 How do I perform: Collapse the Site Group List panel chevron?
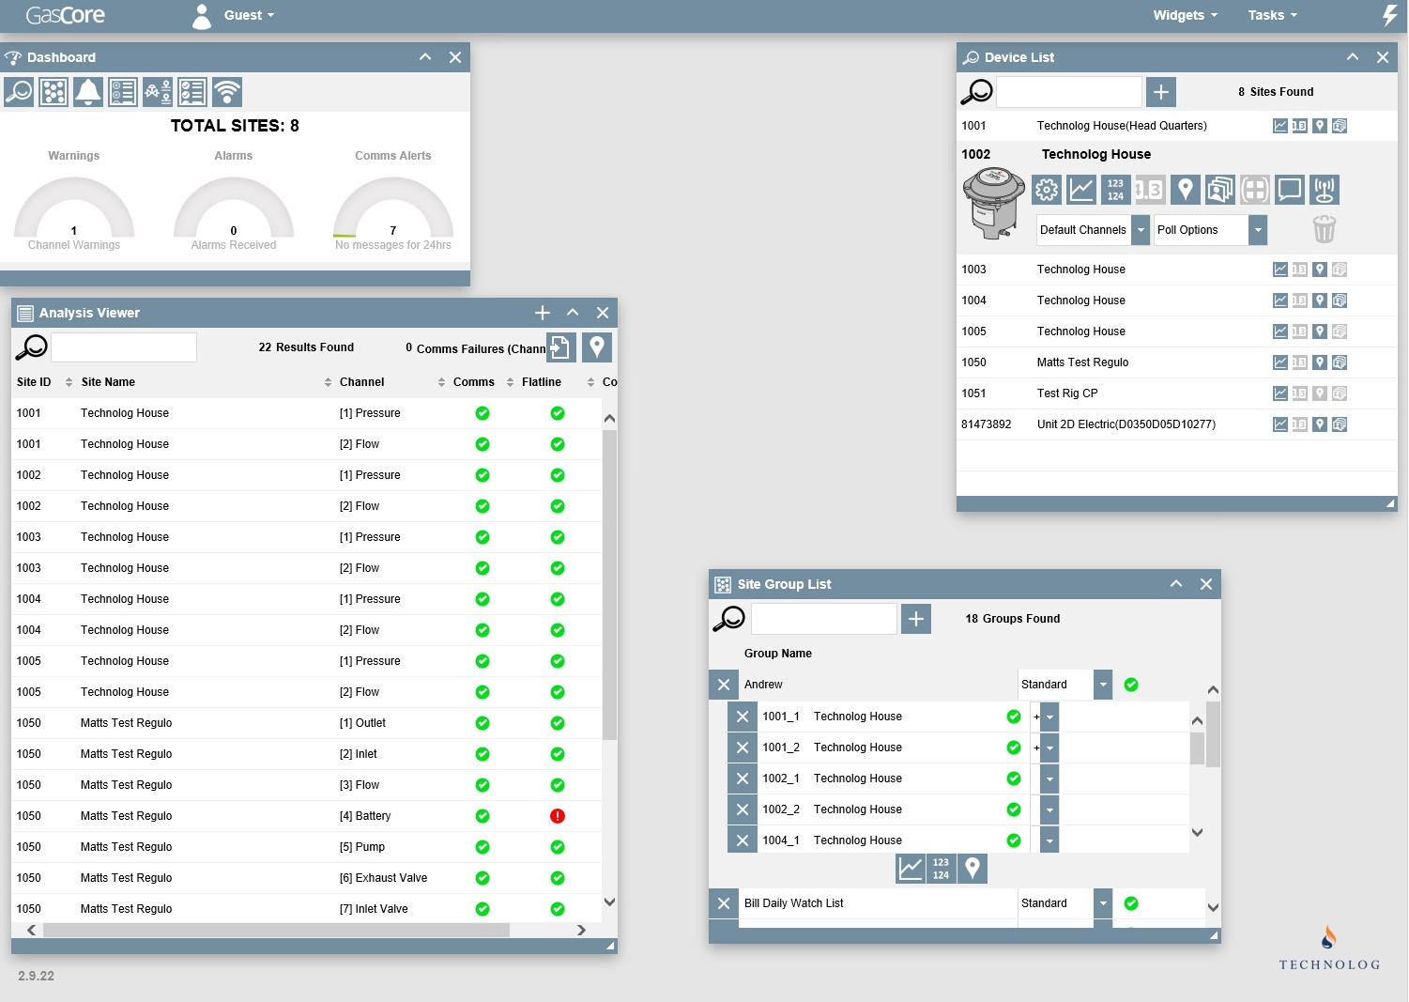1176,584
